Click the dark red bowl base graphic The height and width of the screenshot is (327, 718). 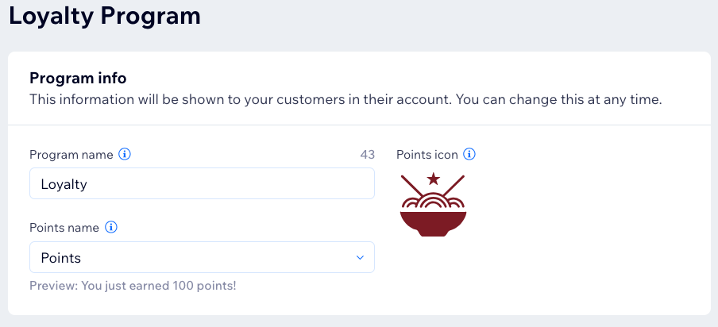pyautogui.click(x=433, y=224)
